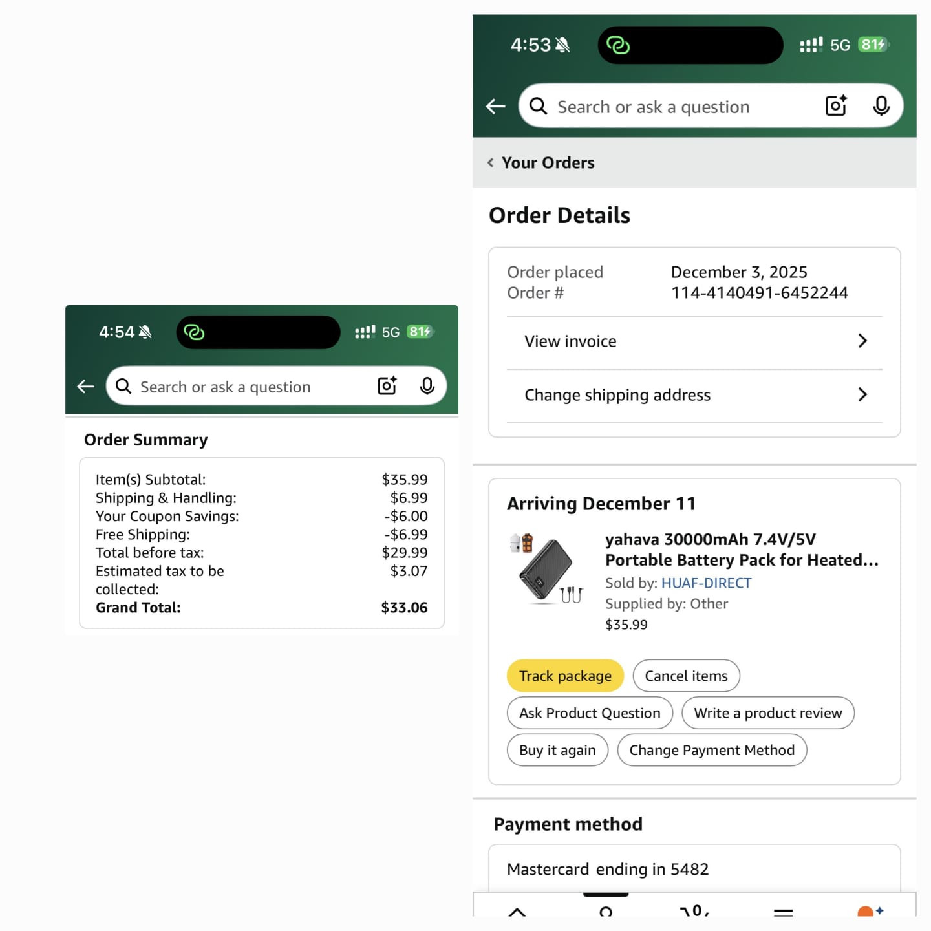Open View invoice row chevron
931x931 pixels.
click(x=862, y=341)
